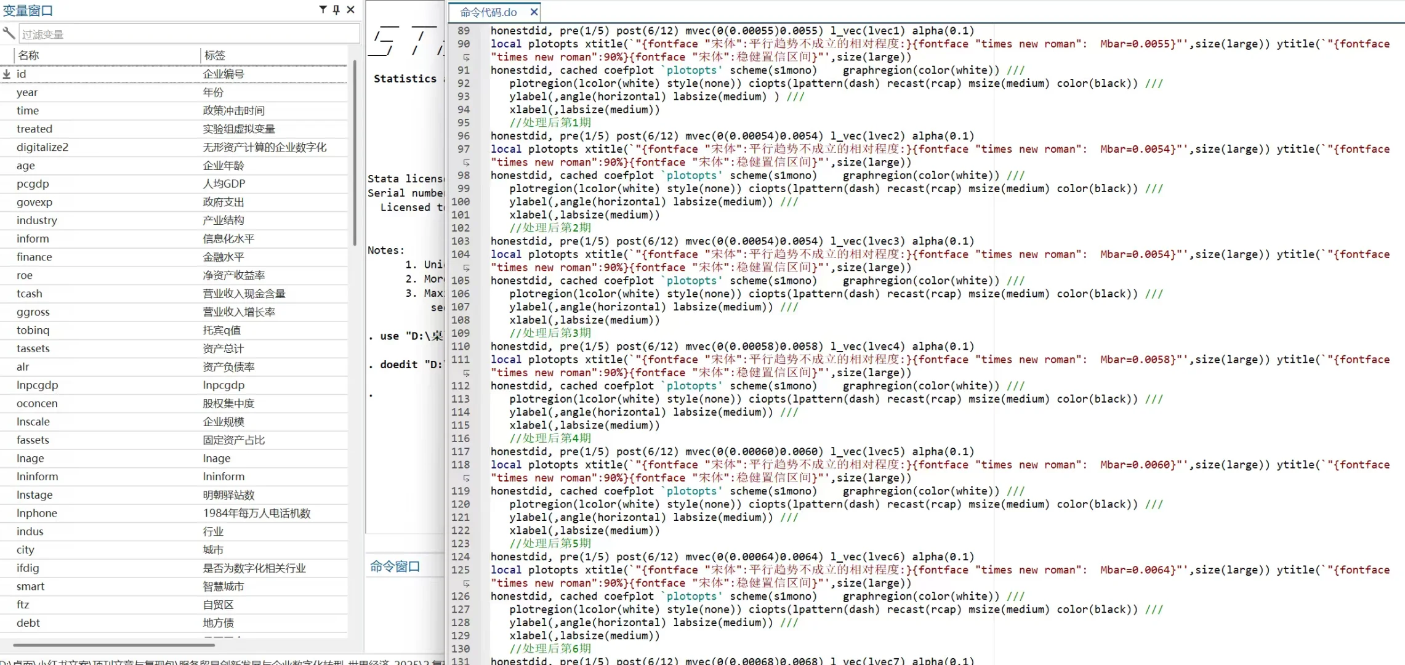Click the filter funnel icon in variables window
Viewport: 1405px width, 665px height.
click(x=323, y=9)
